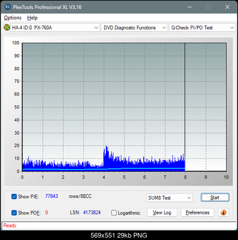Open Preferences

click(x=197, y=213)
